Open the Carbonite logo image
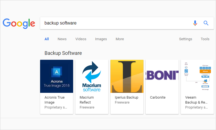 (x=162, y=76)
